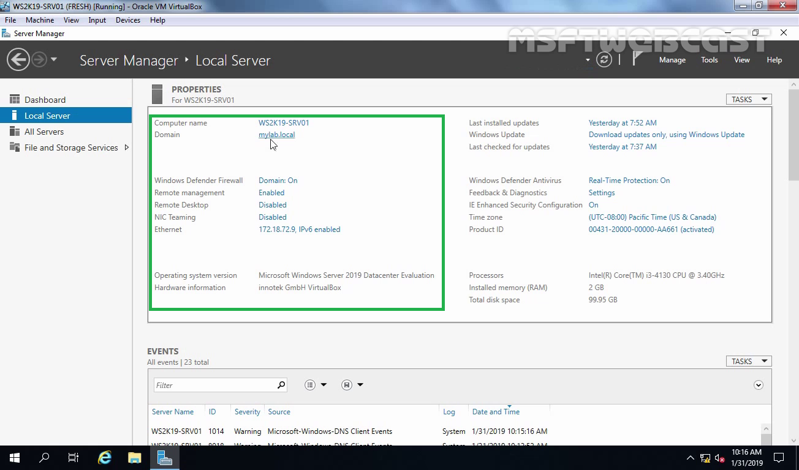Image resolution: width=799 pixels, height=470 pixels.
Task: Open the Server Manager View menu
Action: (x=742, y=60)
